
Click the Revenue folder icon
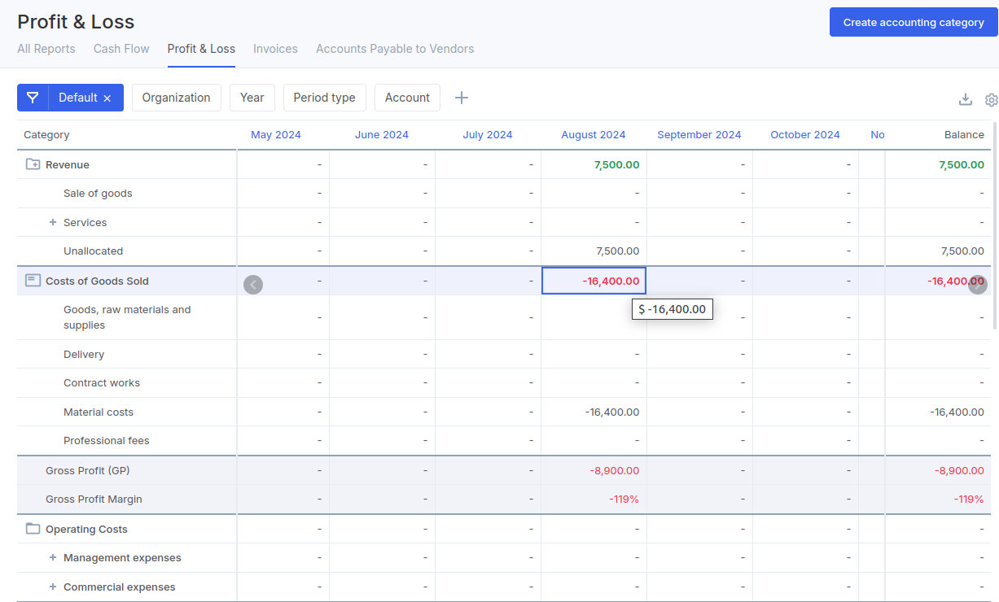click(x=33, y=164)
